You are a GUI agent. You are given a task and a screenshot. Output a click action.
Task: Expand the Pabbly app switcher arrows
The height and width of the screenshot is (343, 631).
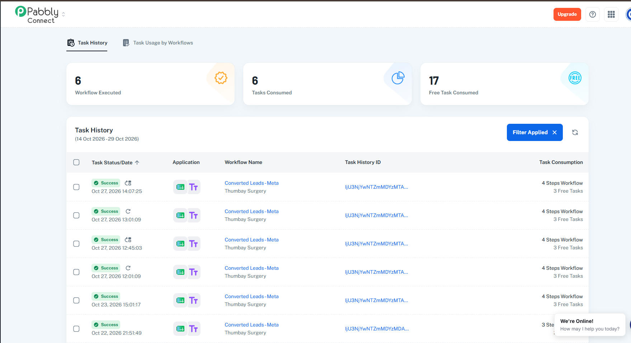(63, 14)
